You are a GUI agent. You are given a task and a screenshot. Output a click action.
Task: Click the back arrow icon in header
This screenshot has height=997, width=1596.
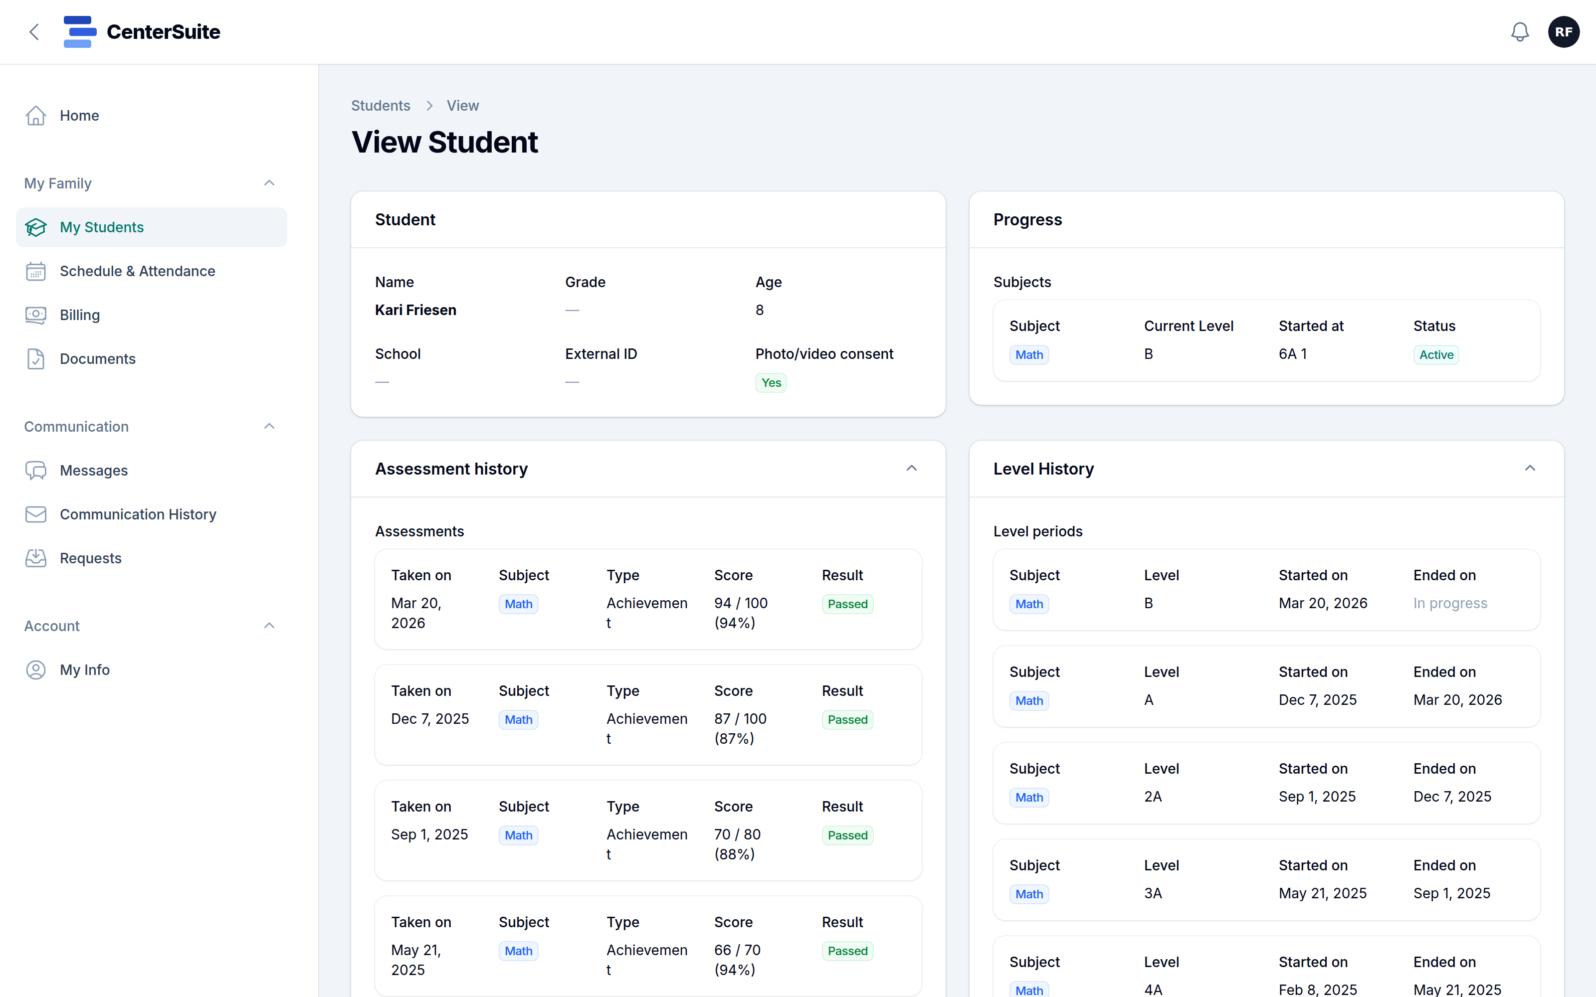34,31
